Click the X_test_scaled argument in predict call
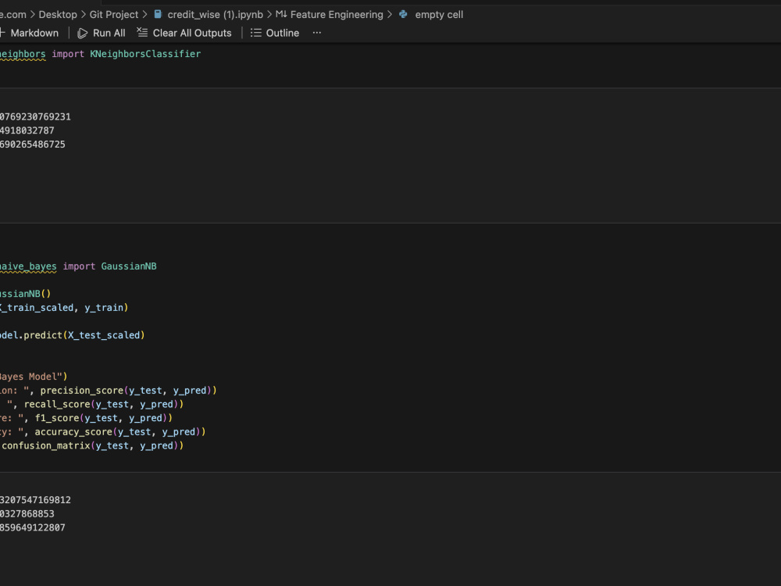 (104, 335)
